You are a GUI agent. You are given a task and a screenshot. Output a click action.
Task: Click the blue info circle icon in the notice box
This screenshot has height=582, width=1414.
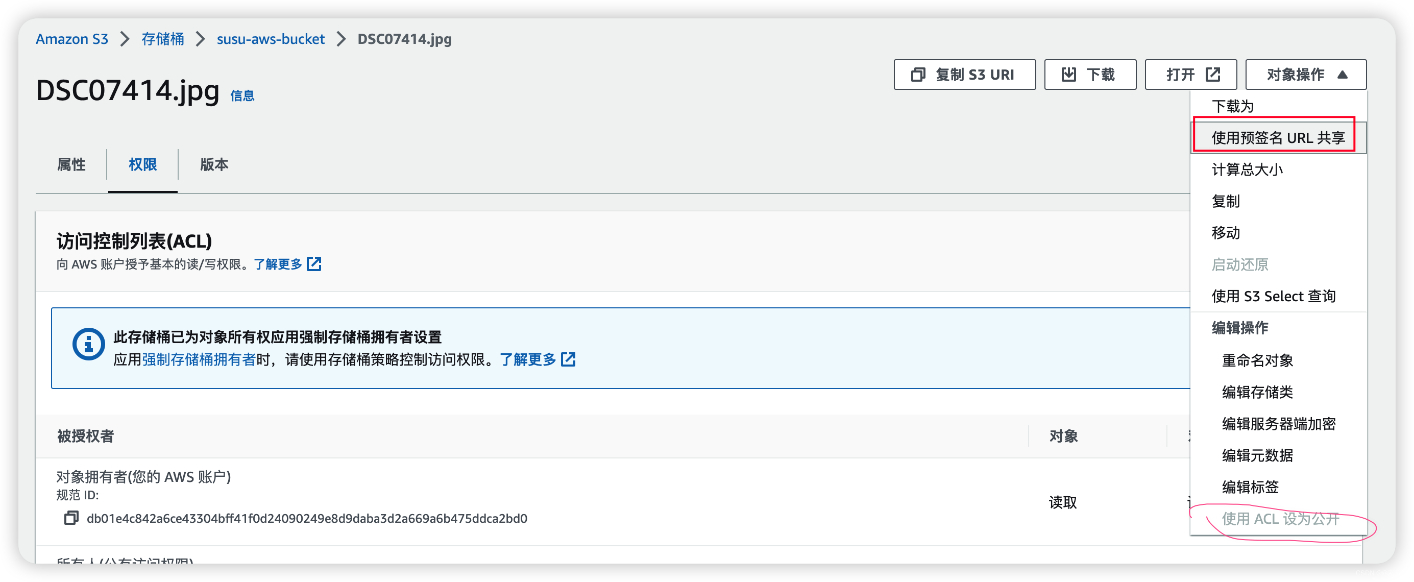click(x=88, y=344)
